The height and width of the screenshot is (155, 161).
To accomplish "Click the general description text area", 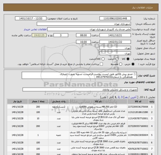I will [x=79, y=75].
